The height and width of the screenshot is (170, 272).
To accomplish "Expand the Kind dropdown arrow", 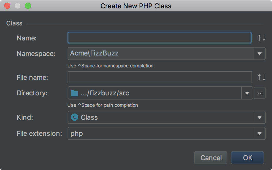I will pyautogui.click(x=260, y=117).
